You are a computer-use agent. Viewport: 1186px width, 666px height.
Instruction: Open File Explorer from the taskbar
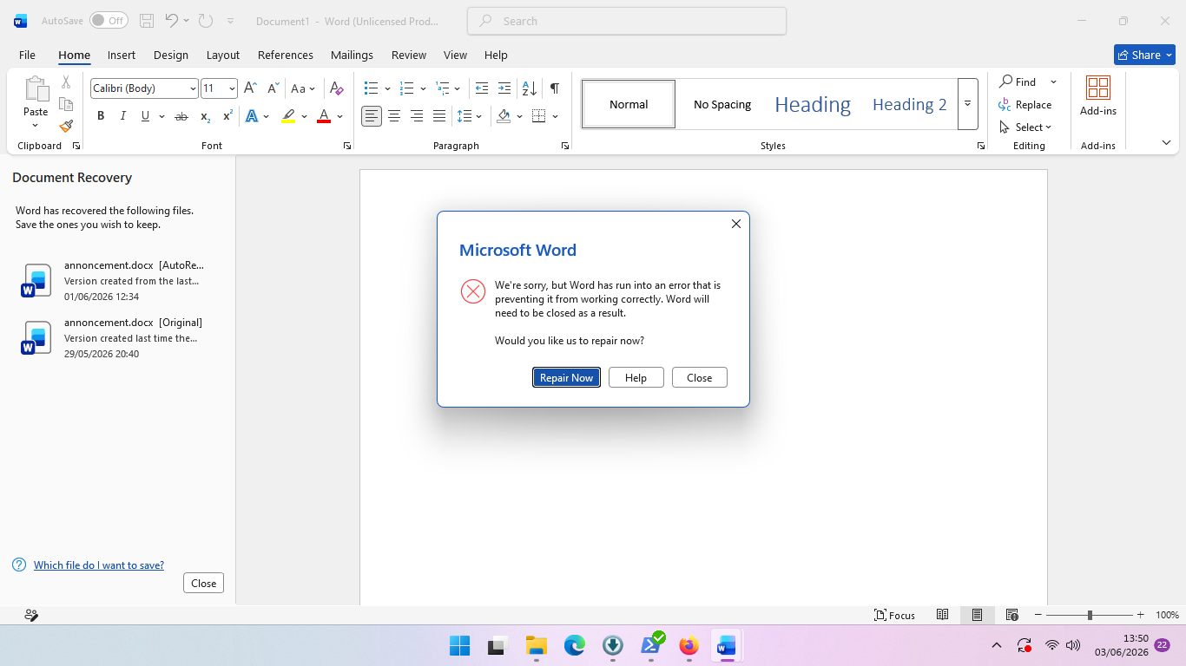[x=537, y=645]
